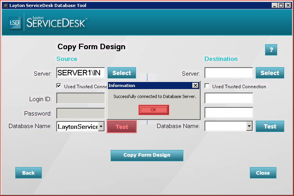Click the 'Source' heading text
This screenshot has height=196, width=294.
click(67, 59)
